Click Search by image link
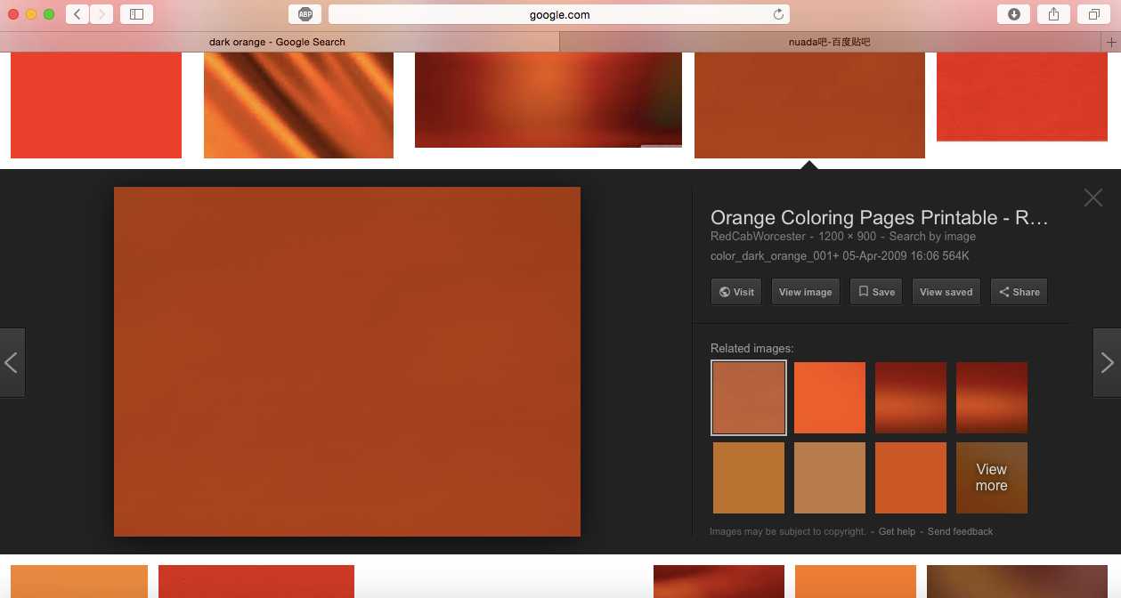Image resolution: width=1121 pixels, height=598 pixels. (x=932, y=237)
